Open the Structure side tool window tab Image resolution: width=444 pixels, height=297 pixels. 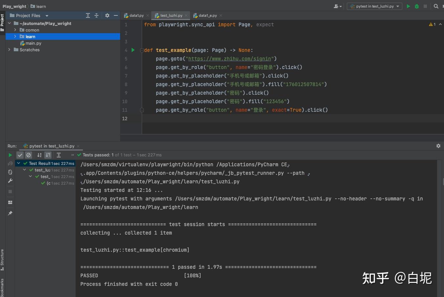(x=2, y=260)
